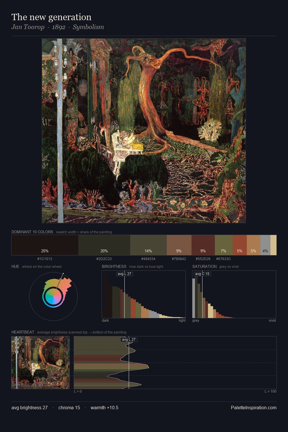Click the narrow beige swatch at palette end
The image size is (288, 432).
(273, 245)
